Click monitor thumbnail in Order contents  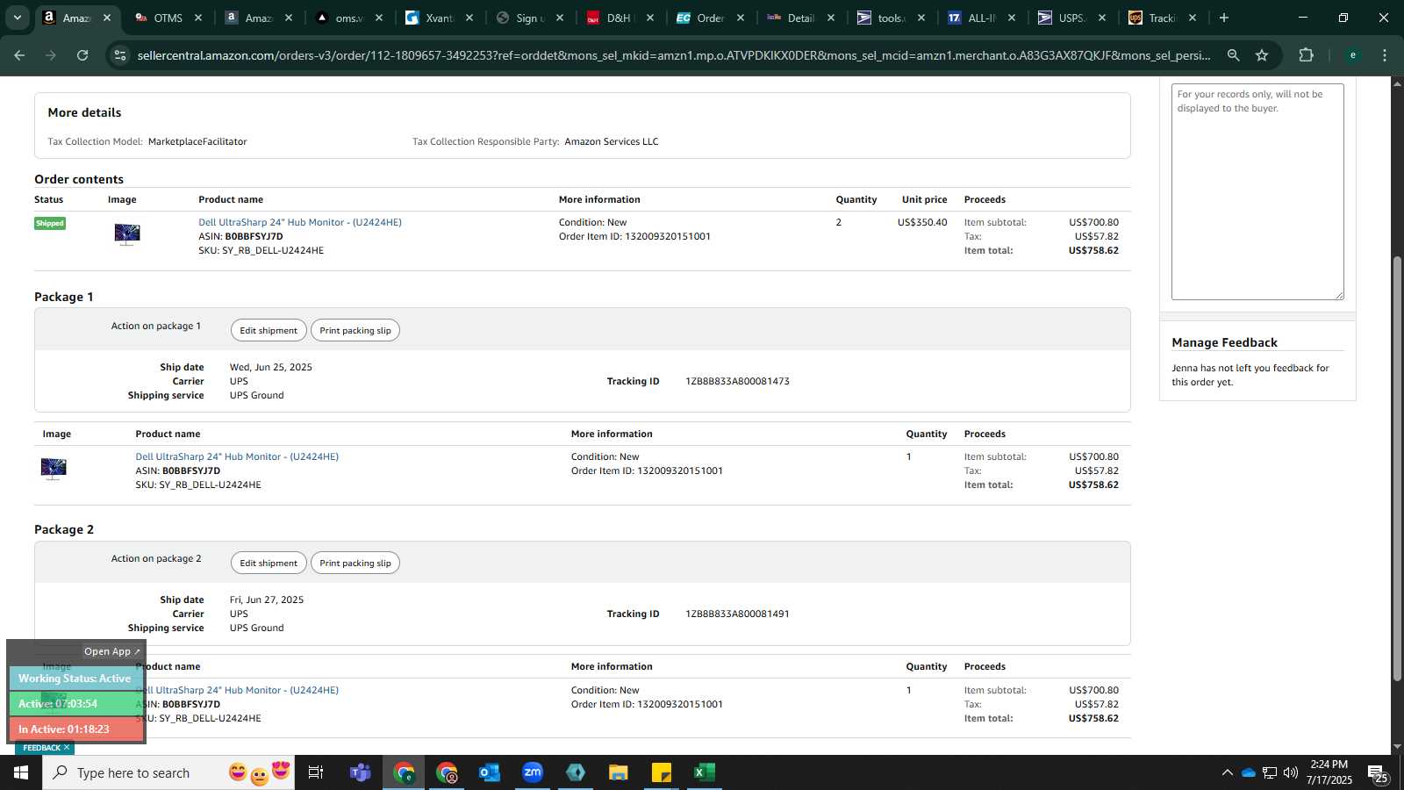point(127,234)
